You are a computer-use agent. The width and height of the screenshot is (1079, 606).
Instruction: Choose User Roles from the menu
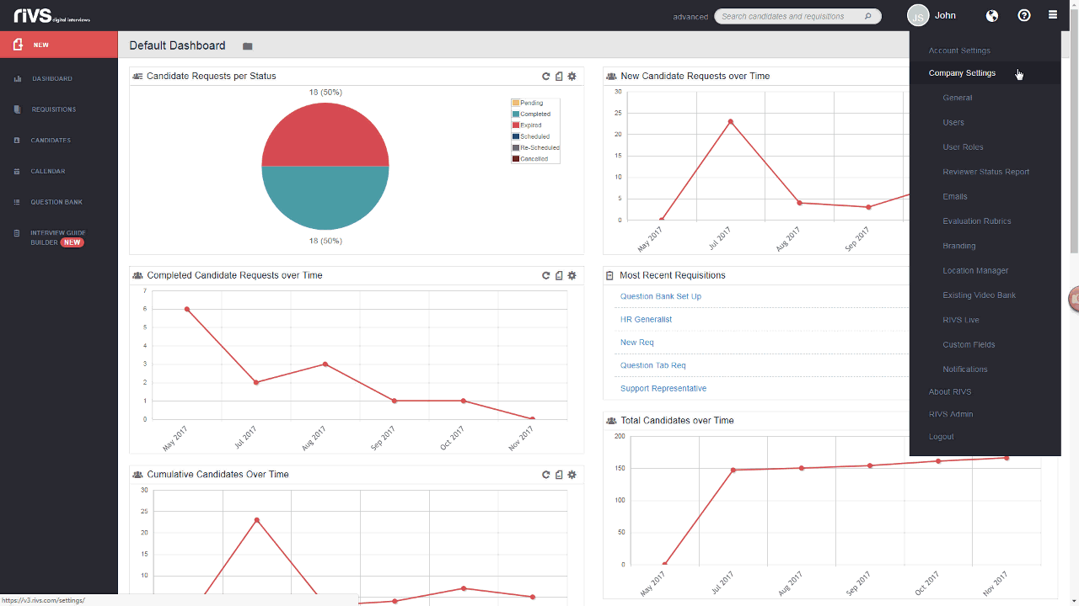963,146
